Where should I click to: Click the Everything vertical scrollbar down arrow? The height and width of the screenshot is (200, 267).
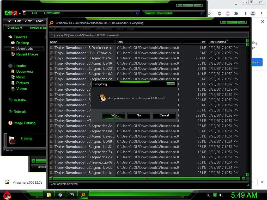point(248,175)
